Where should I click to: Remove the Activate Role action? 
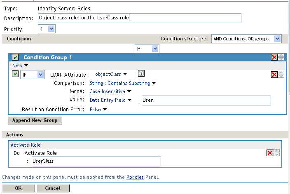[270, 153]
